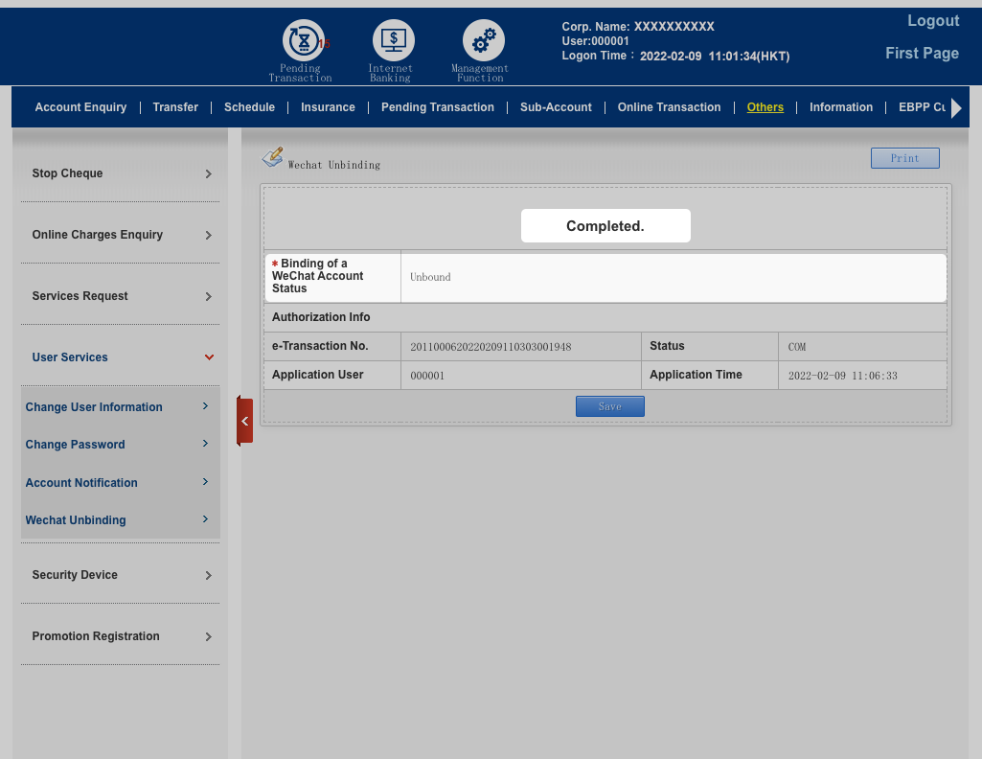Image resolution: width=982 pixels, height=759 pixels.
Task: Open the Management Function gears icon
Action: (483, 41)
